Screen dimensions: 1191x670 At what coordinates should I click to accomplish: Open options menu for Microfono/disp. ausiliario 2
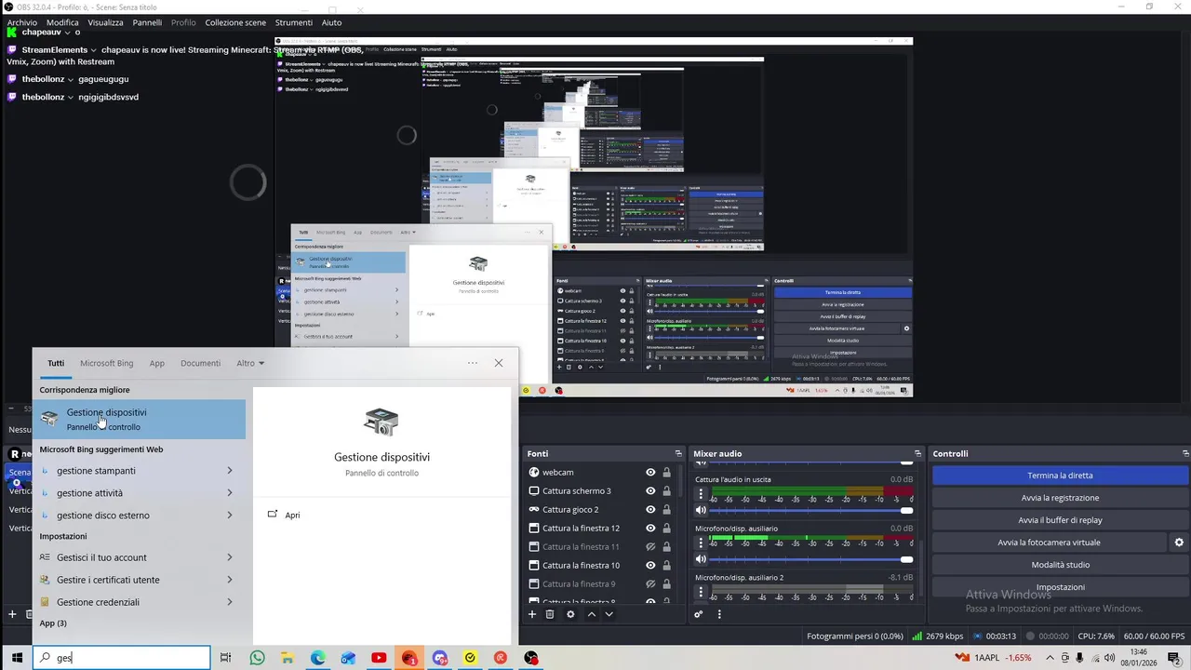click(x=701, y=592)
